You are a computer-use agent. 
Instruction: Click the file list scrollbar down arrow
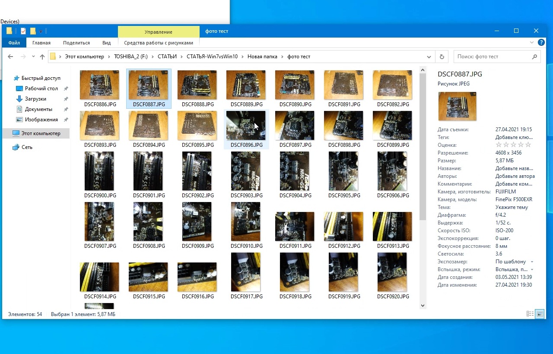(423, 306)
